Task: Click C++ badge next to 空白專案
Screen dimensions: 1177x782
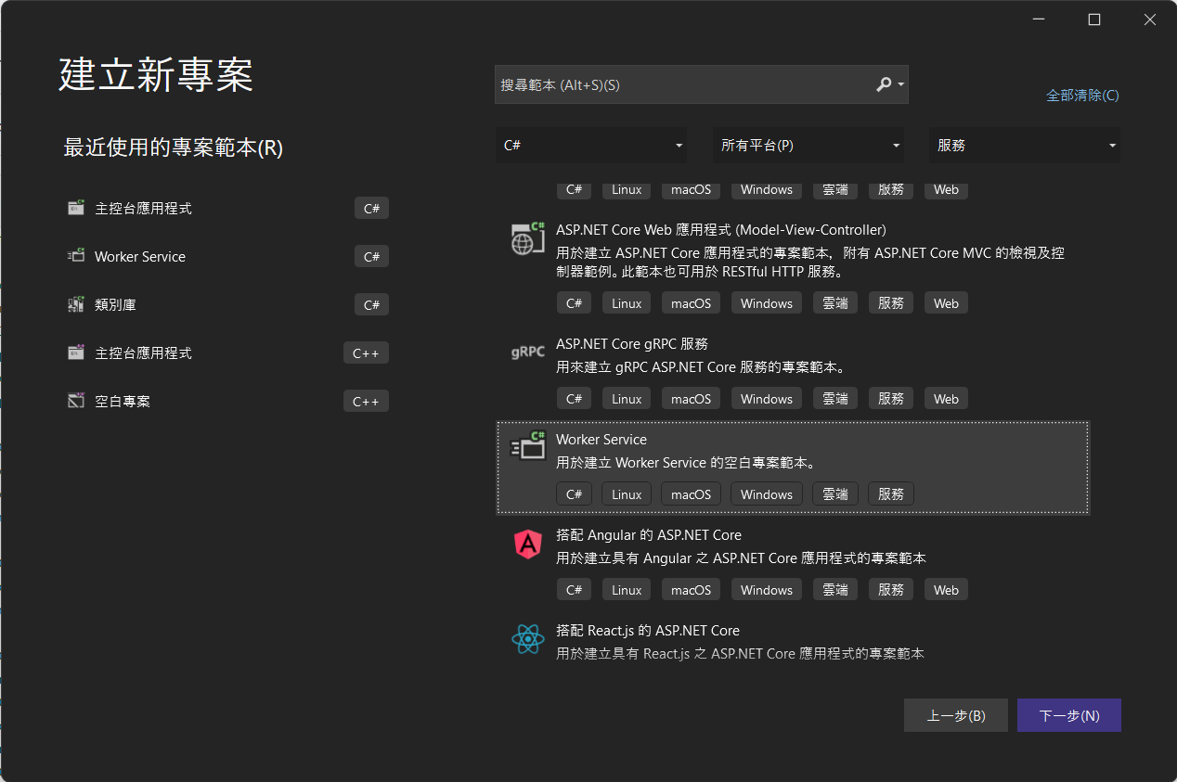Action: (x=366, y=401)
